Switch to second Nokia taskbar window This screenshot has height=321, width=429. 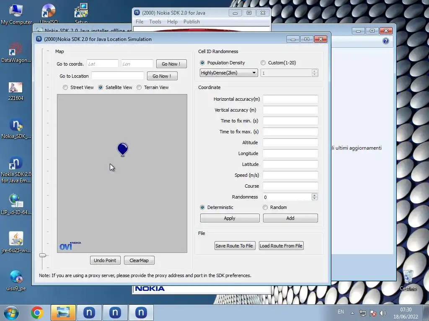[115, 313]
